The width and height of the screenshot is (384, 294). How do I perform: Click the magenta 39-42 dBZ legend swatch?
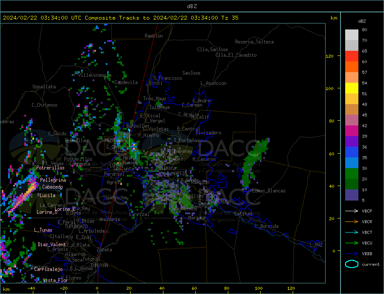tap(352, 131)
